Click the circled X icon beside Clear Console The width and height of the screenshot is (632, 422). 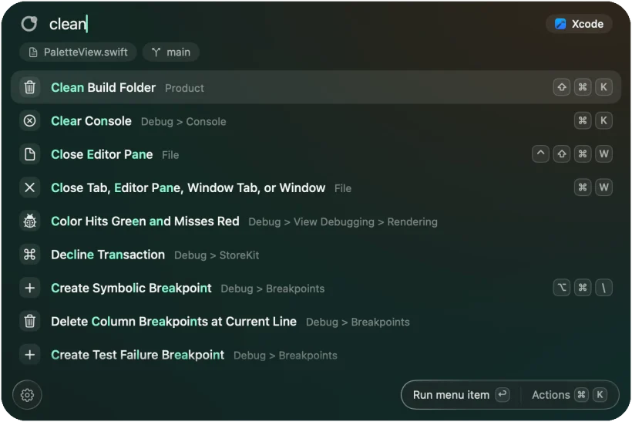30,120
